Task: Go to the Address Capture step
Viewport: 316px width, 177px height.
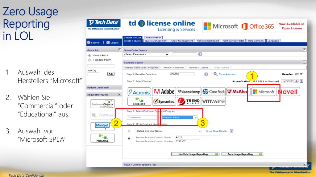Action: (199, 68)
